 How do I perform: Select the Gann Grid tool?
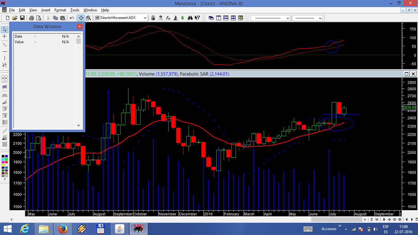pos(5,144)
